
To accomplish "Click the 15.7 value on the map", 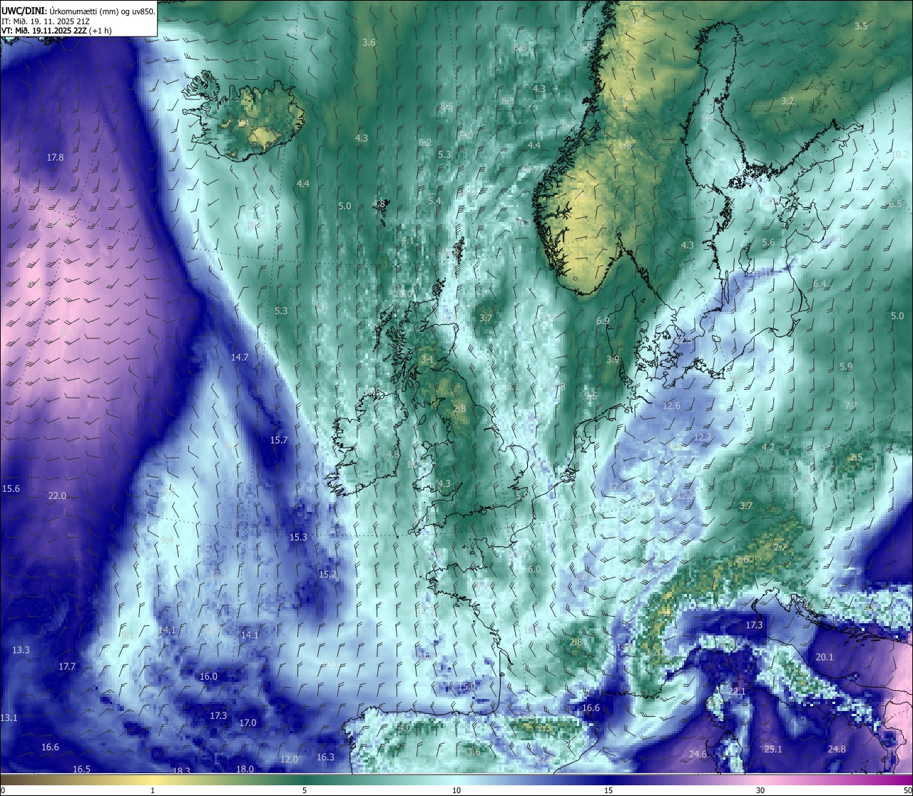I will tap(279, 440).
